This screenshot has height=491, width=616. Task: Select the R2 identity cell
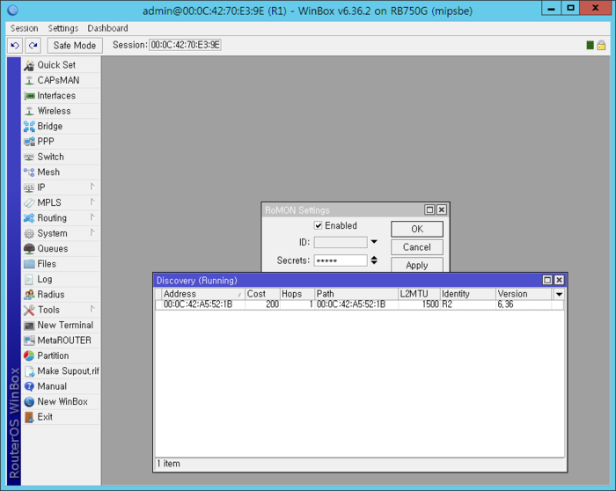[x=467, y=304]
